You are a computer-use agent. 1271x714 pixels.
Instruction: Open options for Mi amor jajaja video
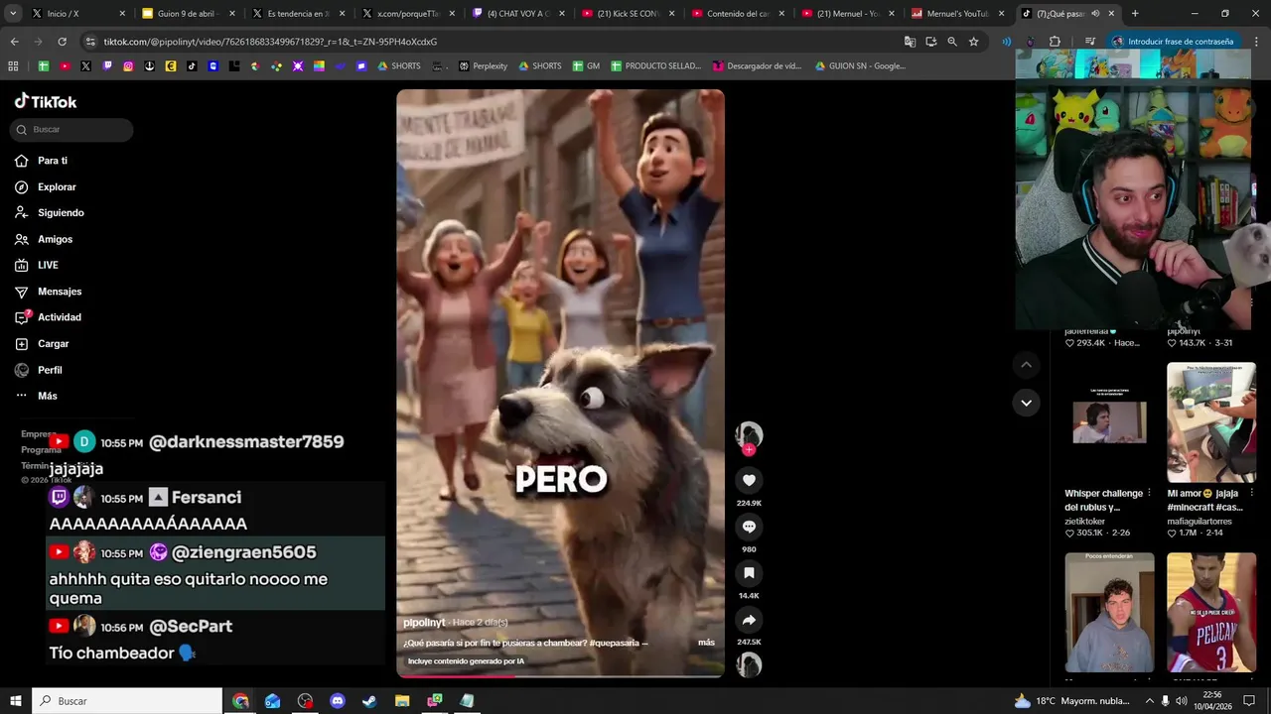click(x=1252, y=493)
